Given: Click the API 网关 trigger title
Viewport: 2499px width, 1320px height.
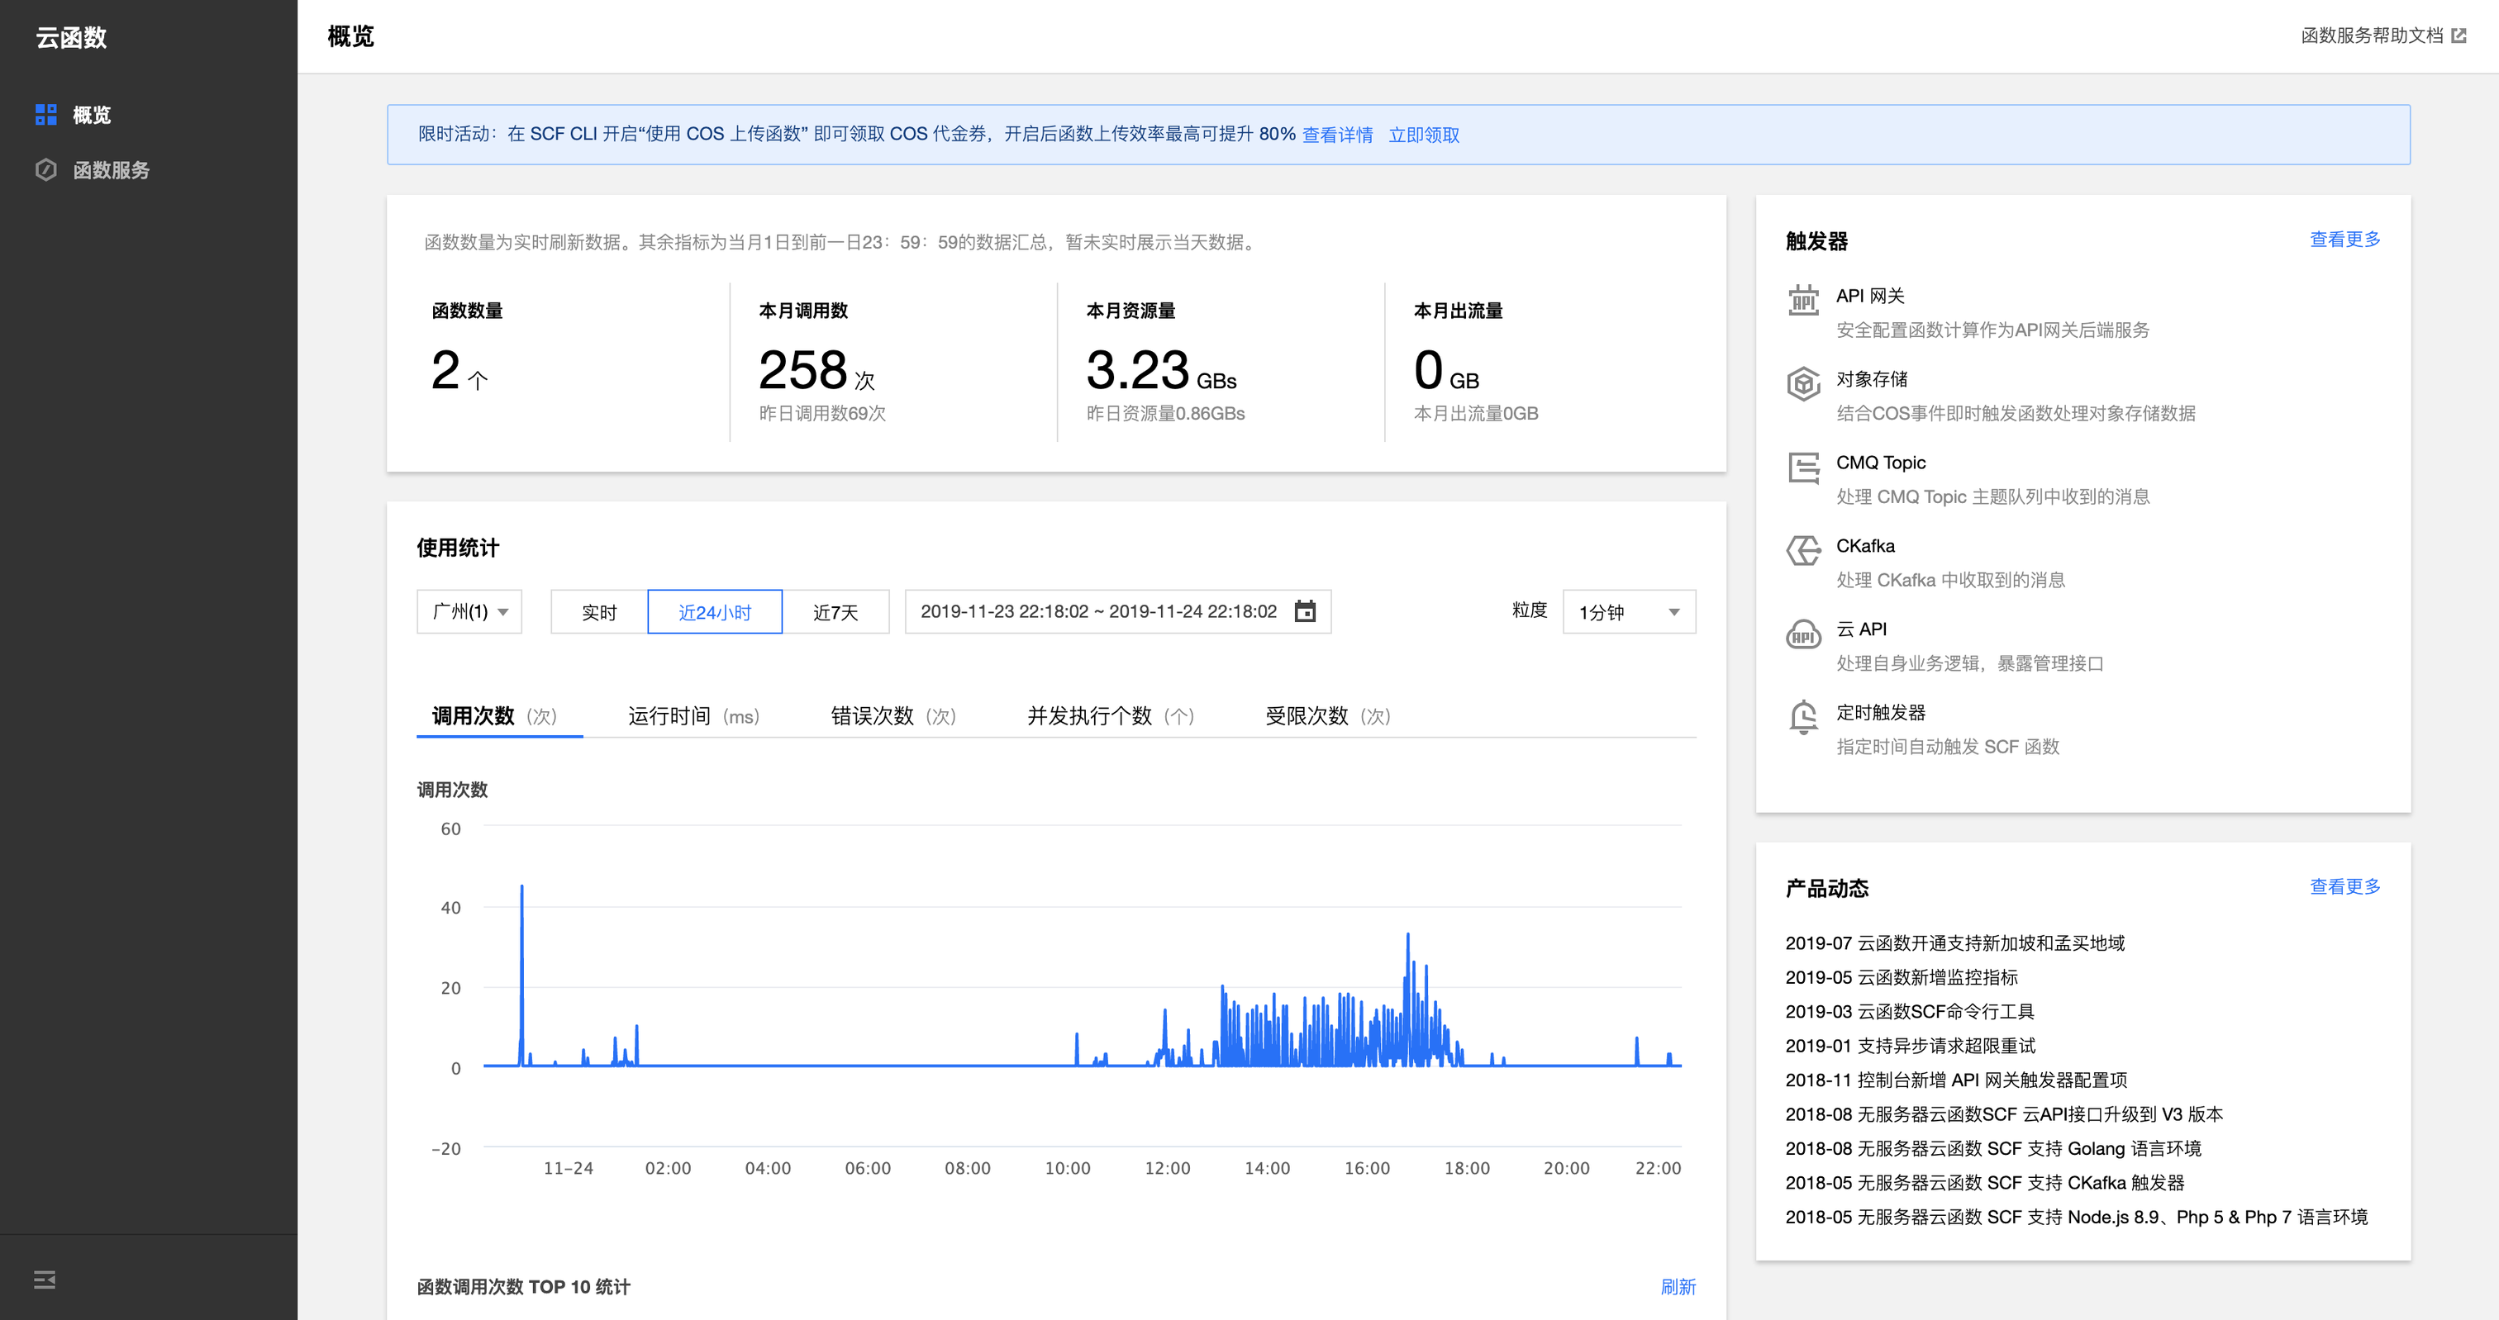Looking at the screenshot, I should [x=1870, y=296].
